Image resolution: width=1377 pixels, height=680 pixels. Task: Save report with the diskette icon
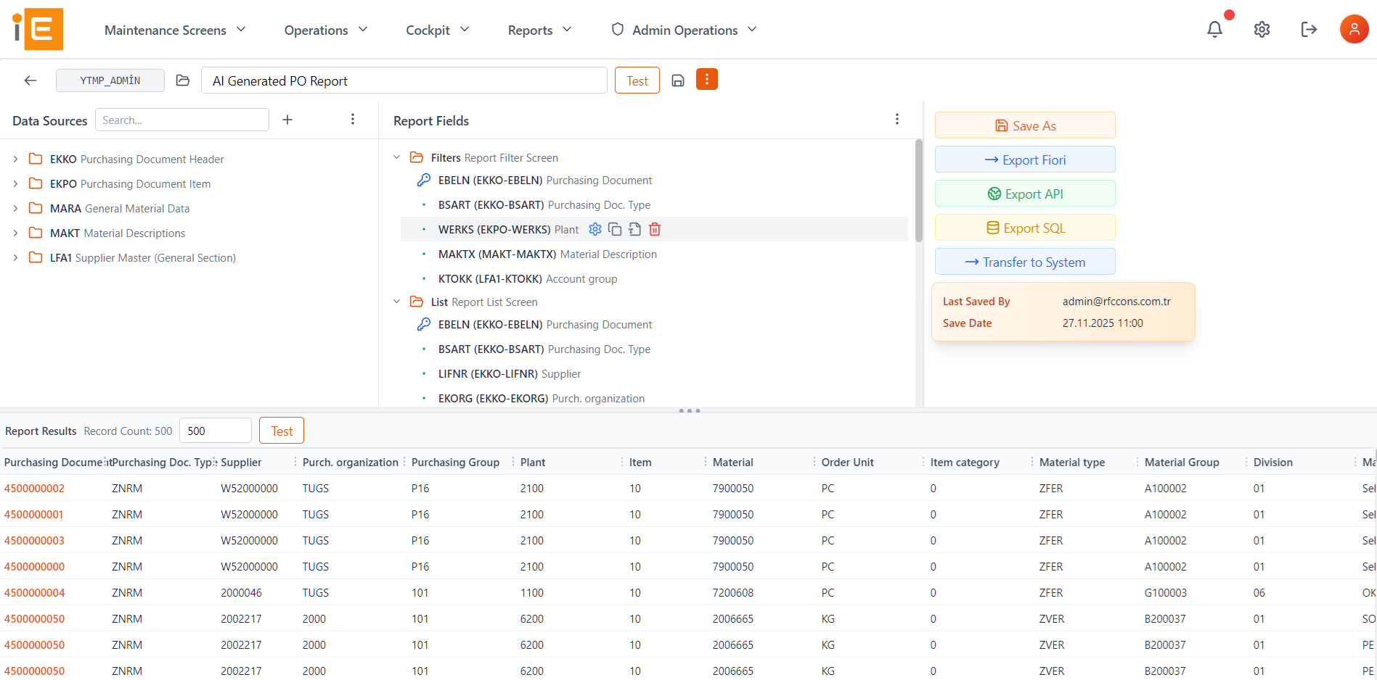(678, 80)
